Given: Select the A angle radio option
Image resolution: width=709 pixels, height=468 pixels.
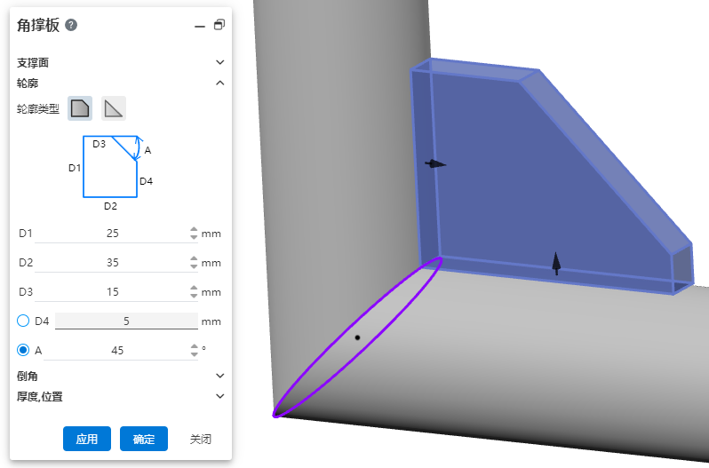Looking at the screenshot, I should pyautogui.click(x=23, y=350).
